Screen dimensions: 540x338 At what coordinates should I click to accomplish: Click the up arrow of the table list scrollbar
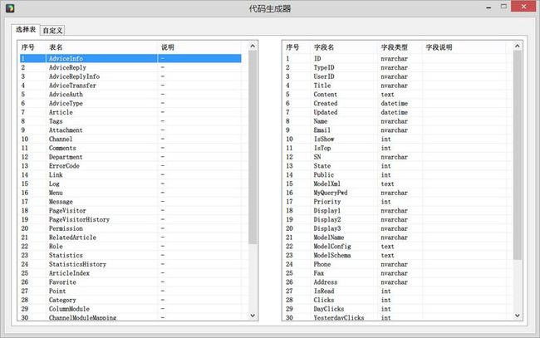[x=253, y=47]
